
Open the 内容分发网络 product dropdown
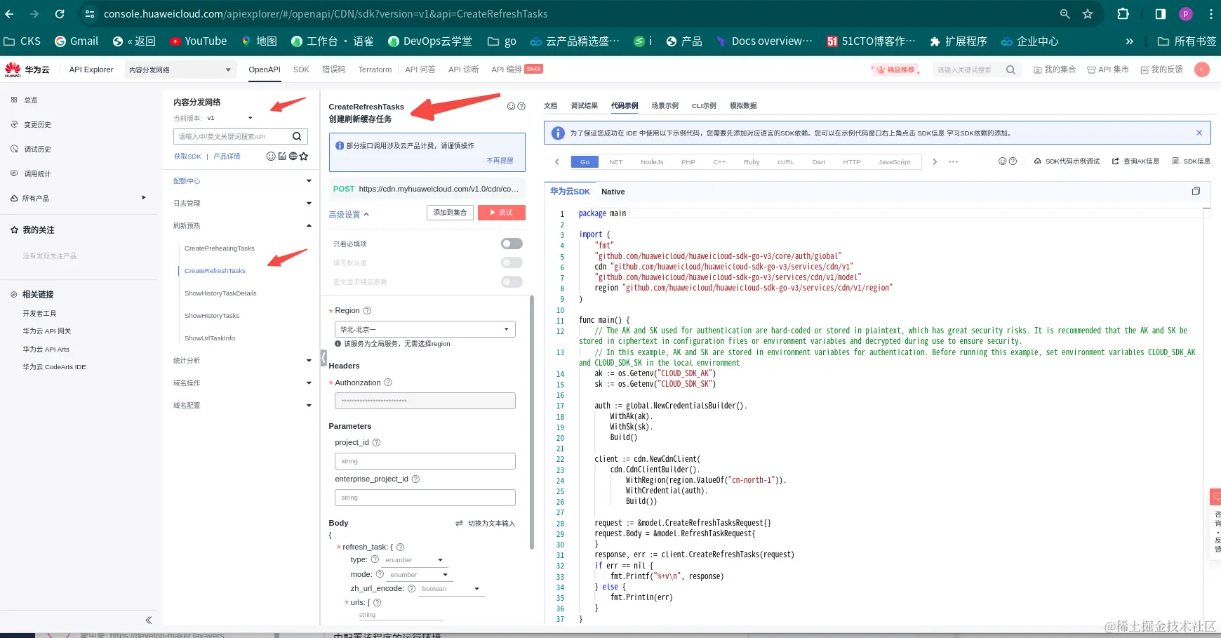(x=180, y=69)
